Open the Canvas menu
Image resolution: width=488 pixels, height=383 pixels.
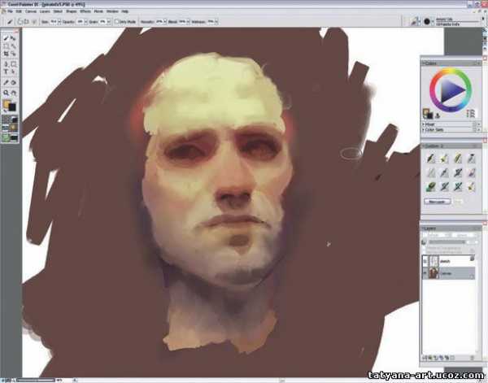31,11
